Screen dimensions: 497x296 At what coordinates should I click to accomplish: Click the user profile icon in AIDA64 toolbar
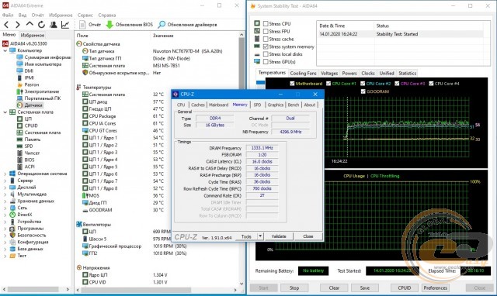[x=54, y=24]
